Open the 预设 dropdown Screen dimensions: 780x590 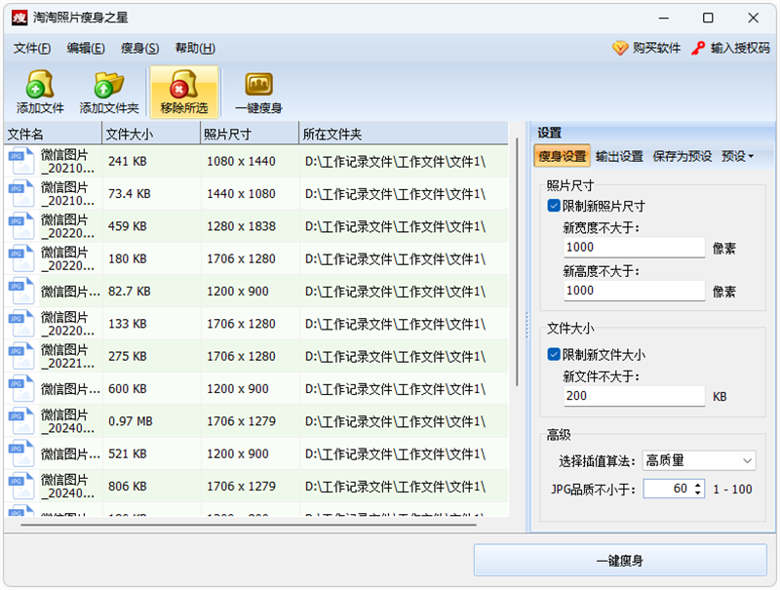click(x=737, y=156)
